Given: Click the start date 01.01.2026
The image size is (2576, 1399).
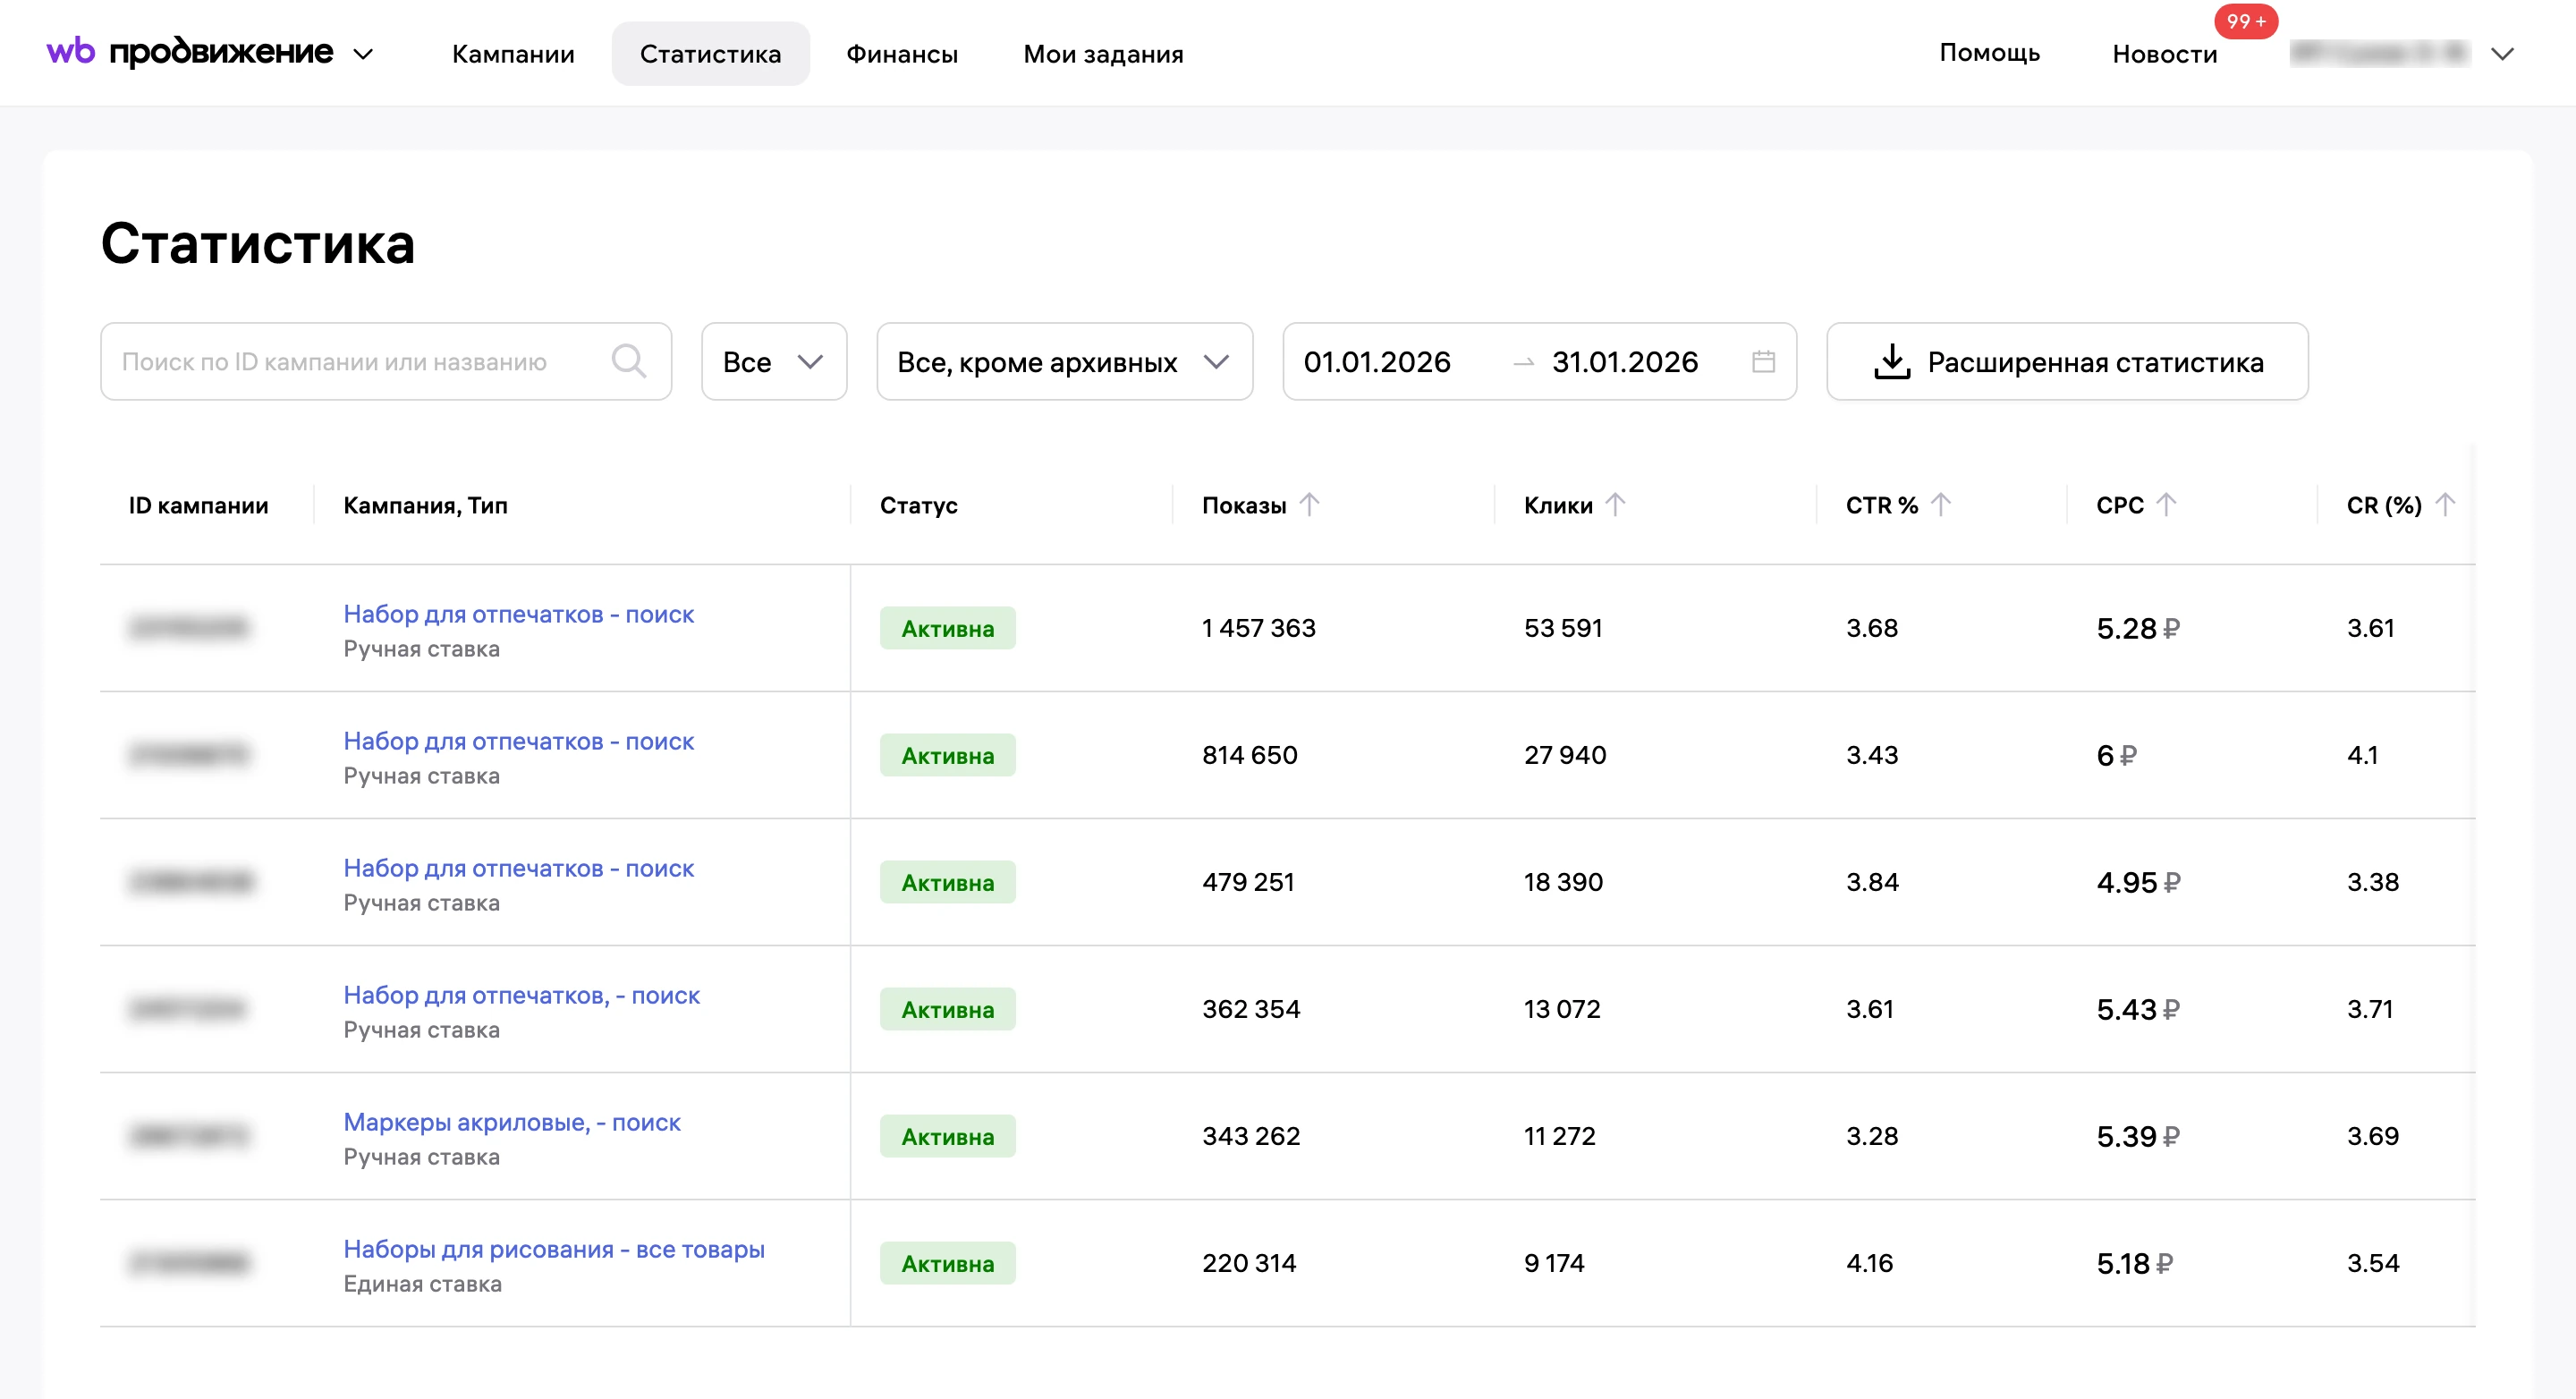Looking at the screenshot, I should 1376,362.
